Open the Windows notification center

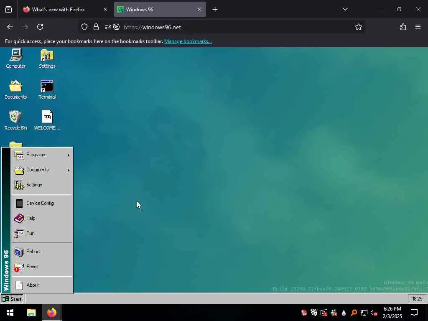tap(414, 313)
